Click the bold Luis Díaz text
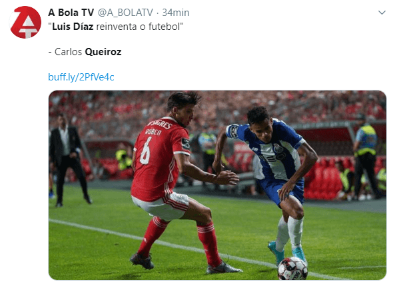Image resolution: width=393 pixels, height=286 pixels. click(73, 27)
